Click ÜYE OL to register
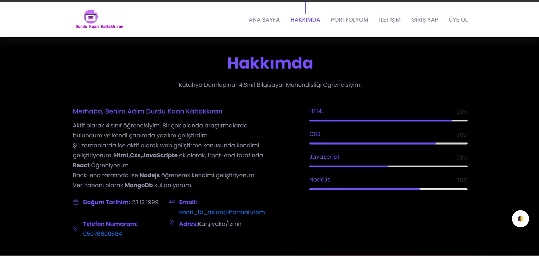The image size is (539, 256). coord(458,20)
